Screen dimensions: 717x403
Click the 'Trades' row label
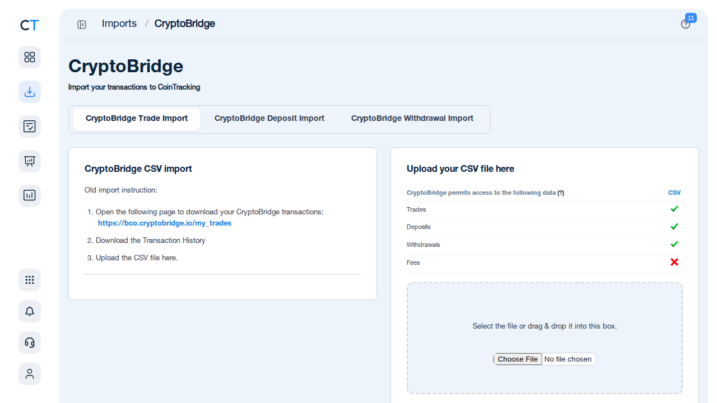[416, 209]
